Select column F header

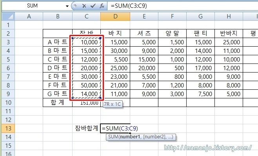(x=172, y=16)
